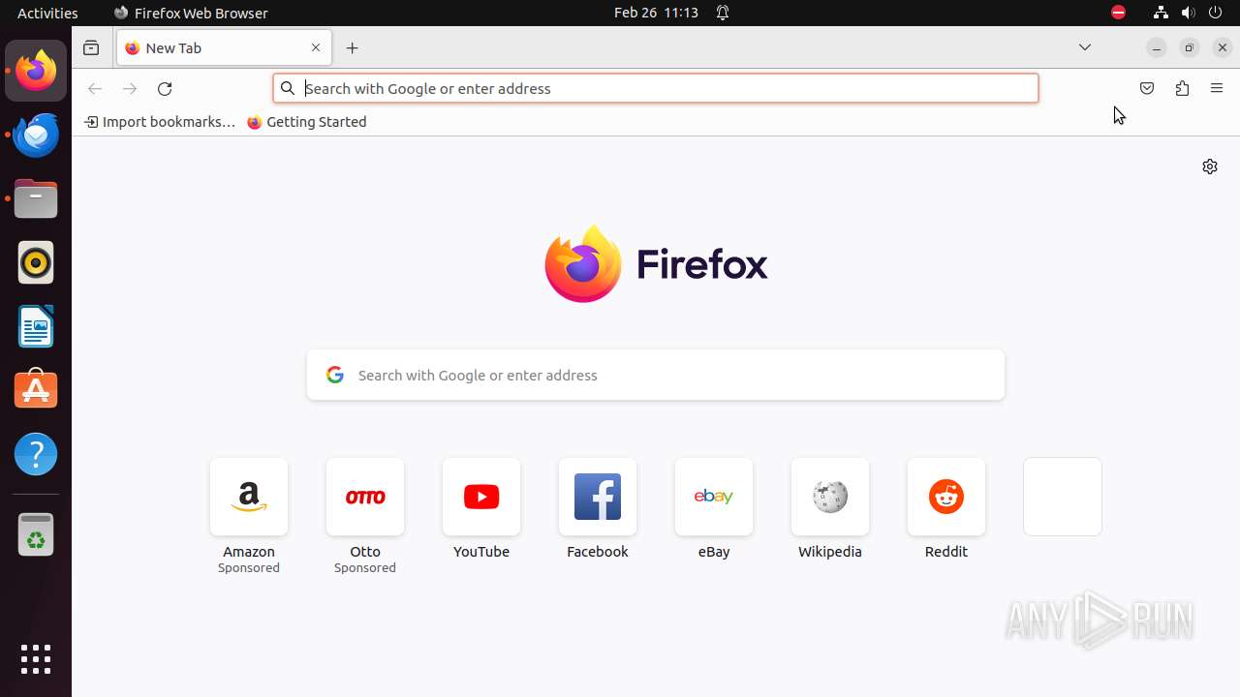The width and height of the screenshot is (1240, 697).
Task: Go back one page
Action: pos(95,88)
